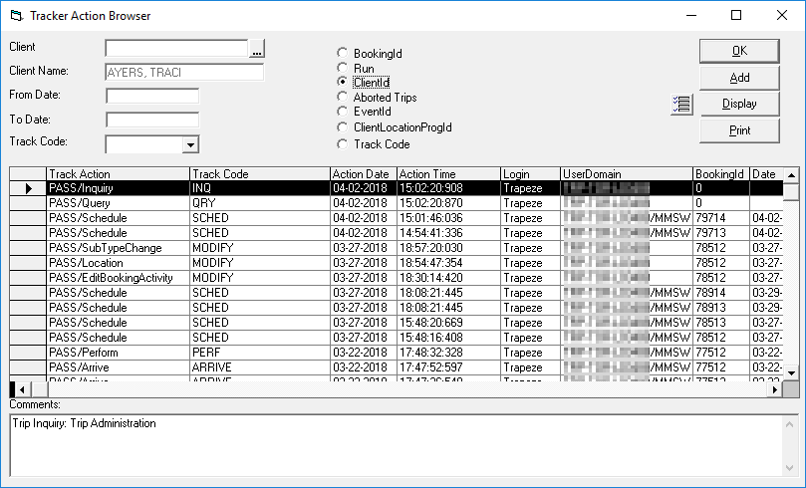
Task: Click action time 14:54:41:336 cell
Action: tap(448, 233)
